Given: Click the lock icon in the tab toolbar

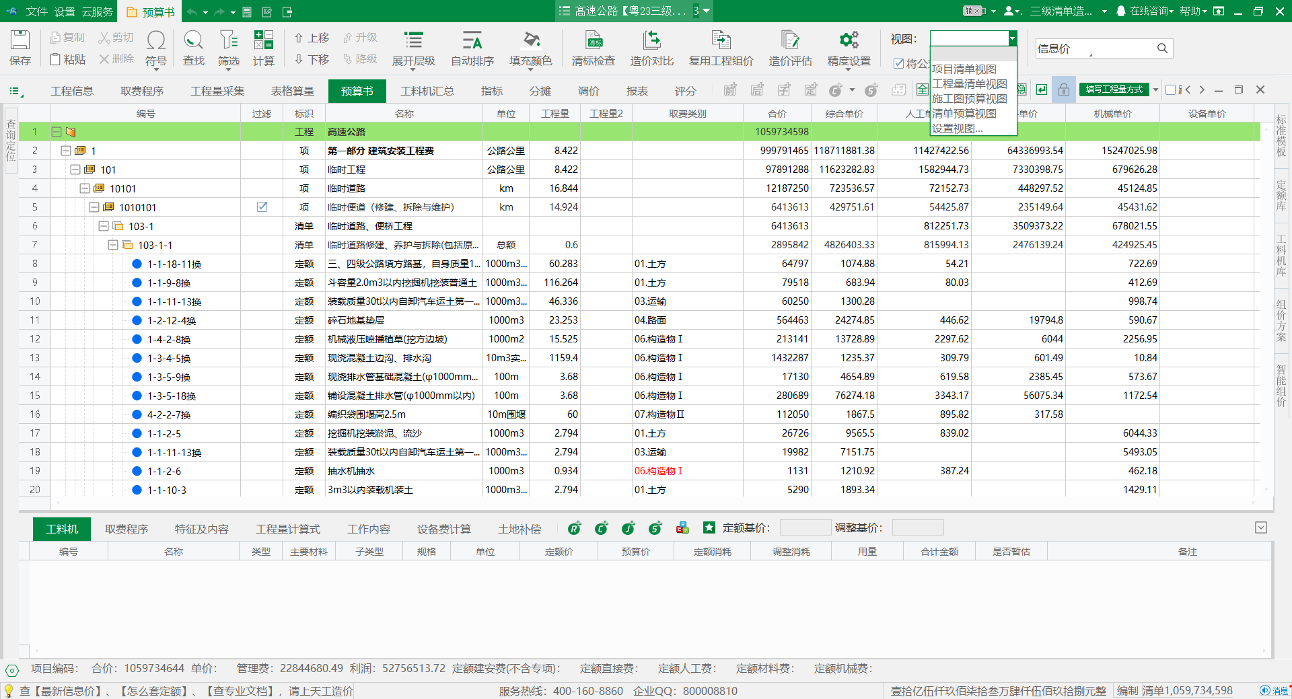Looking at the screenshot, I should click(x=1063, y=90).
